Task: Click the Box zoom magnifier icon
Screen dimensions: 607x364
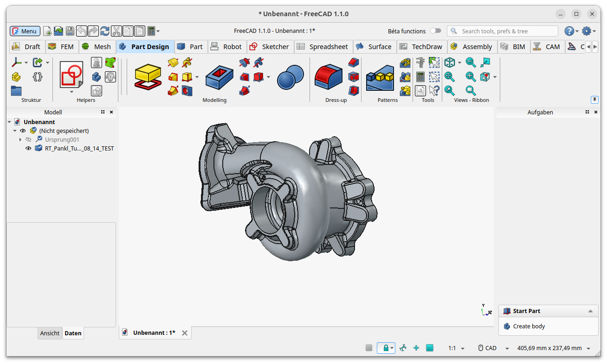Action: tap(471, 90)
